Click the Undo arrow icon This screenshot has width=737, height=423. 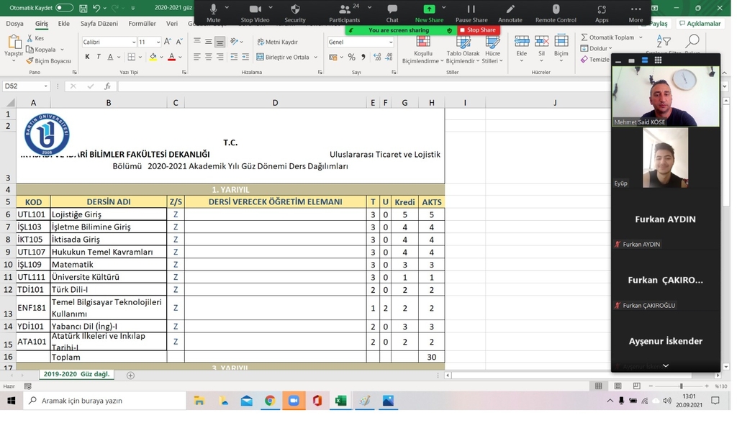[x=96, y=8]
